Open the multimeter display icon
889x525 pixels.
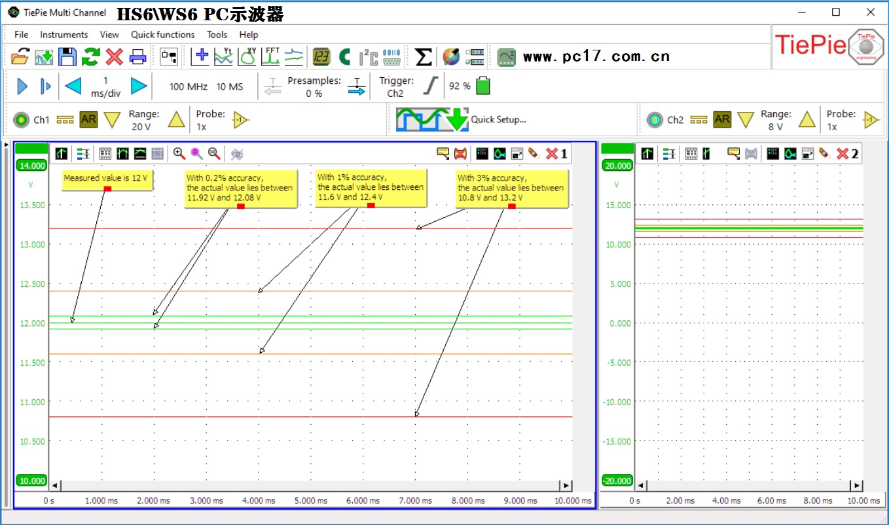pyautogui.click(x=321, y=57)
